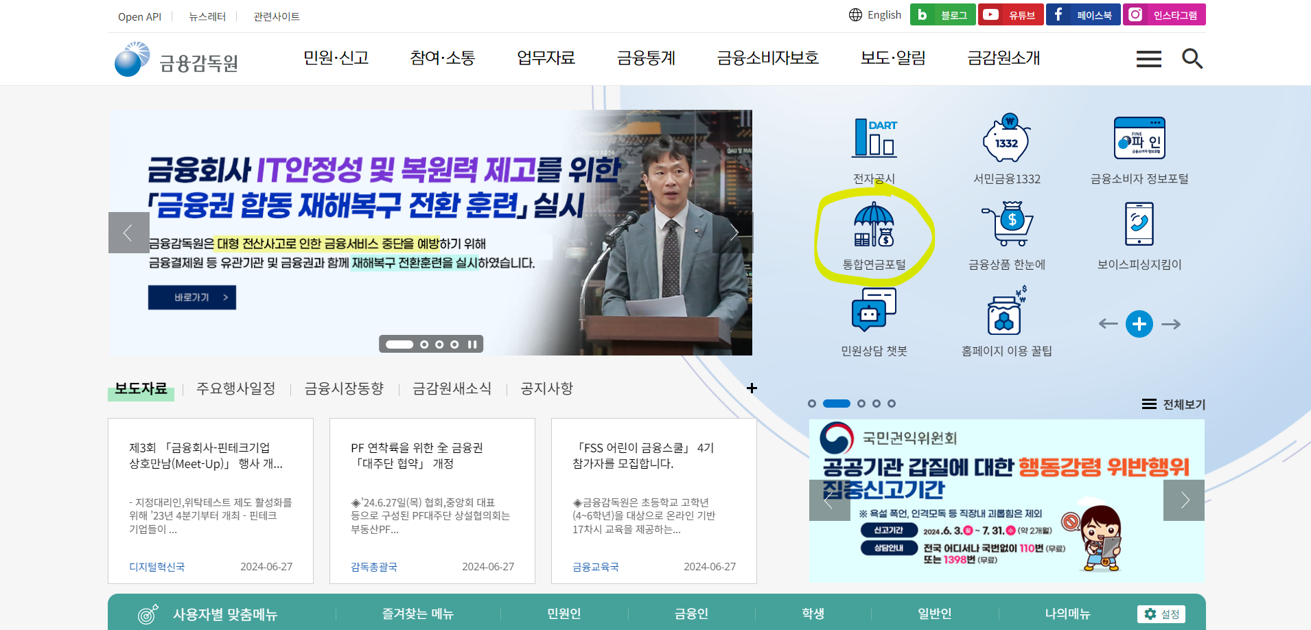The width and height of the screenshot is (1311, 630).
Task: Open the Open API link
Action: pyautogui.click(x=139, y=16)
